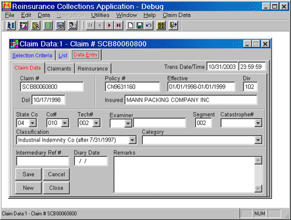
Task: Jump to last record toolbar button
Action: coord(119,25)
